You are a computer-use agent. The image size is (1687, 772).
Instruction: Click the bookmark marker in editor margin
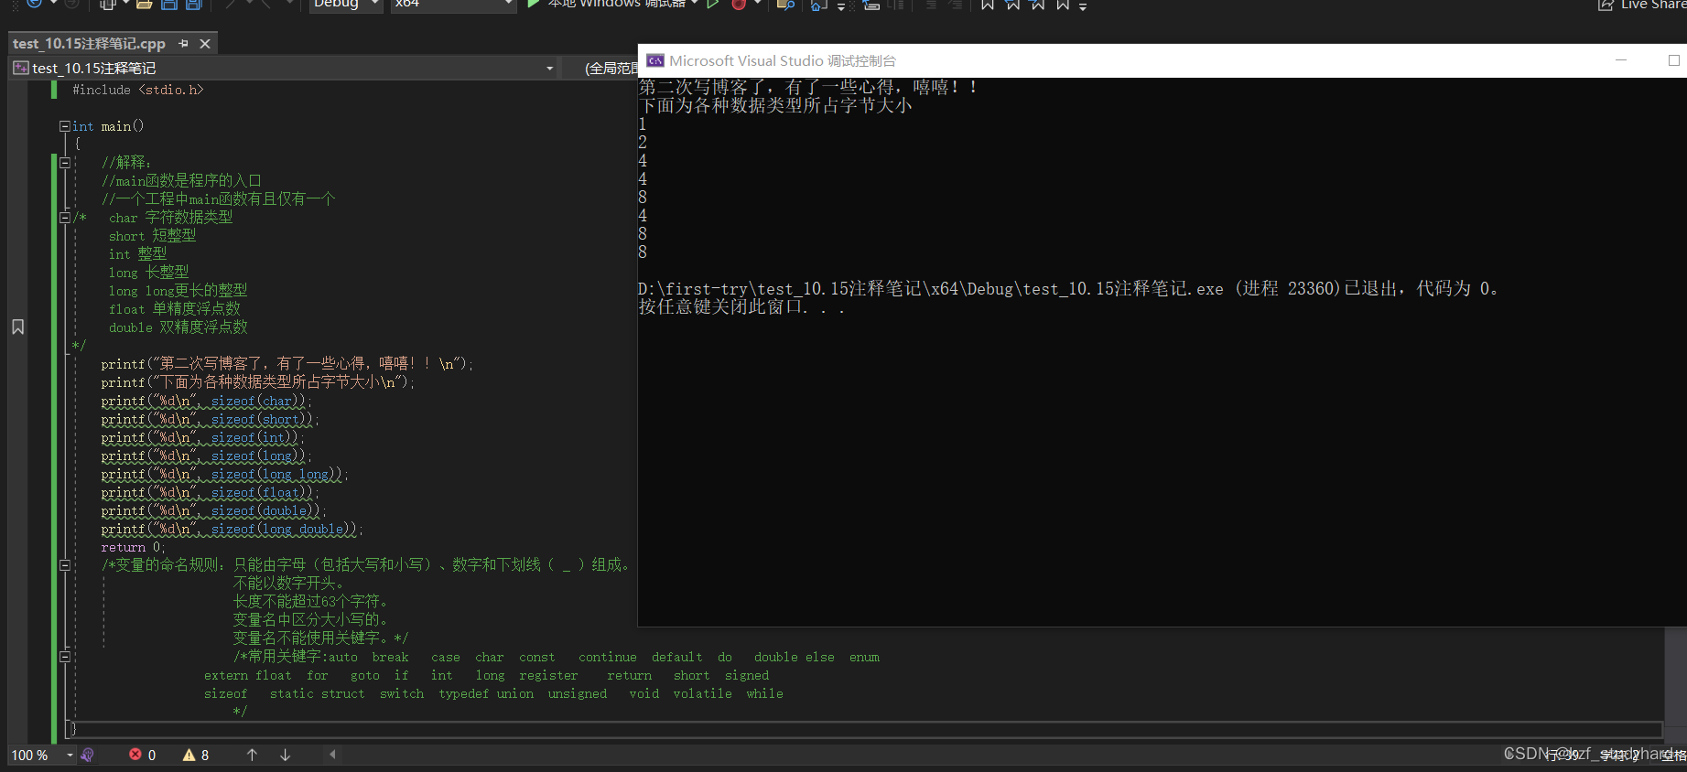(17, 327)
